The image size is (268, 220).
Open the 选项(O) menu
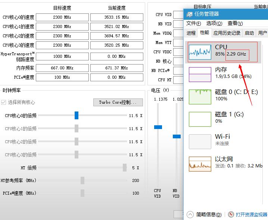pos(214,23)
